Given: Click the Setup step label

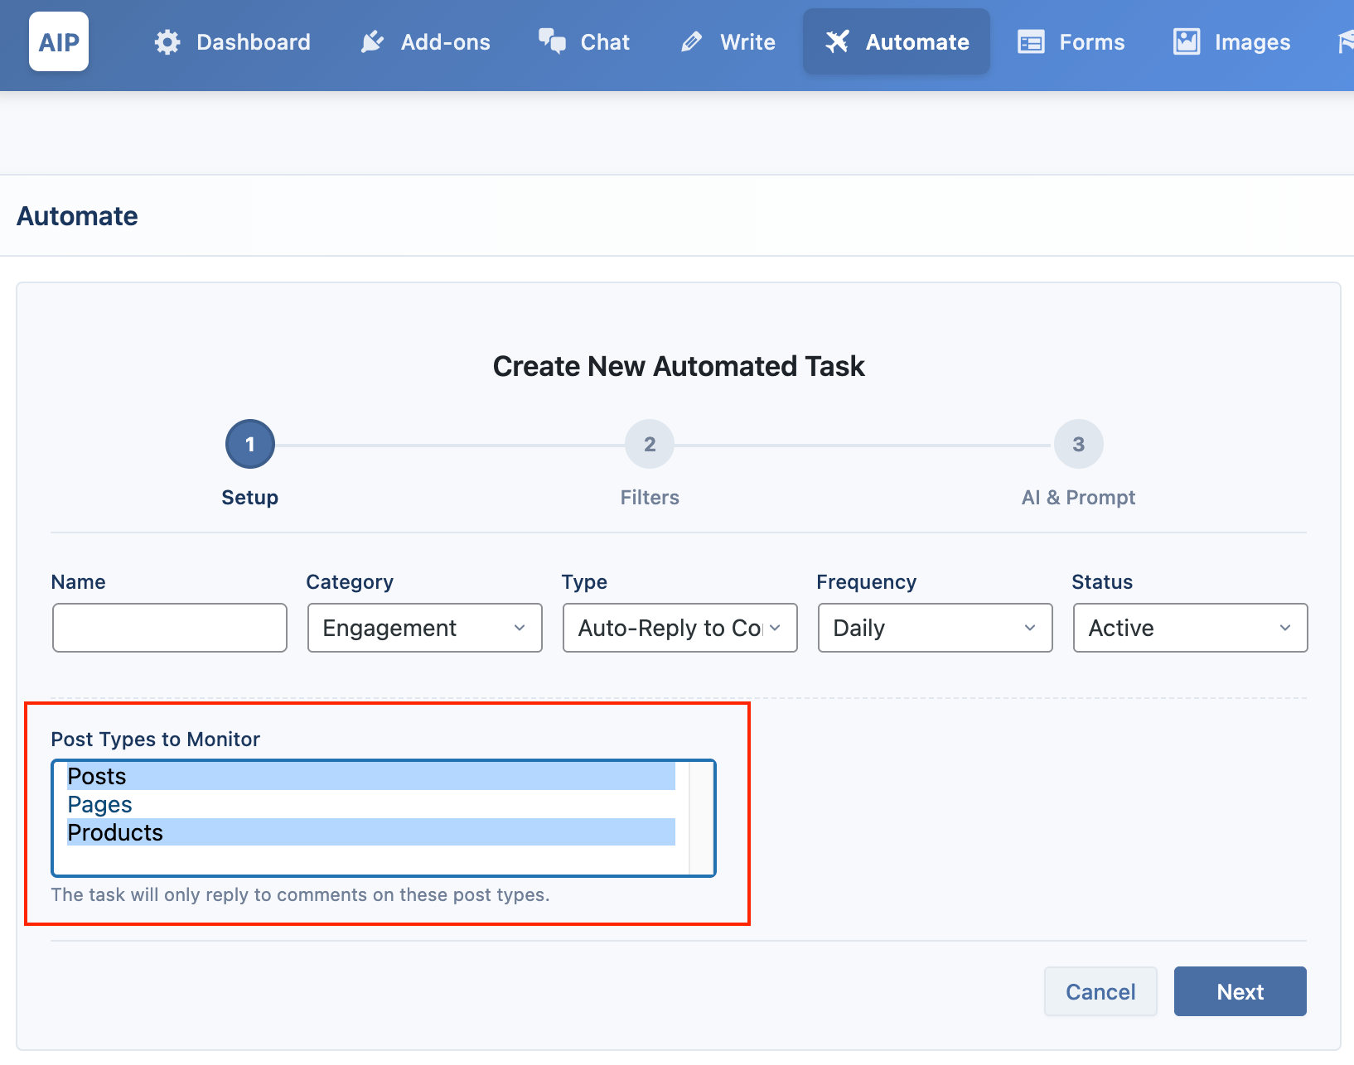Looking at the screenshot, I should 250,497.
